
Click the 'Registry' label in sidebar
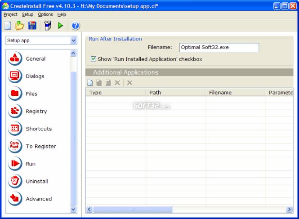coord(36,111)
